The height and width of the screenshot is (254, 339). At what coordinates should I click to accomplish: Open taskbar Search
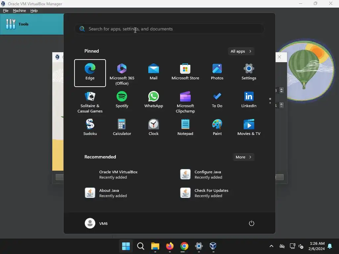point(140,246)
